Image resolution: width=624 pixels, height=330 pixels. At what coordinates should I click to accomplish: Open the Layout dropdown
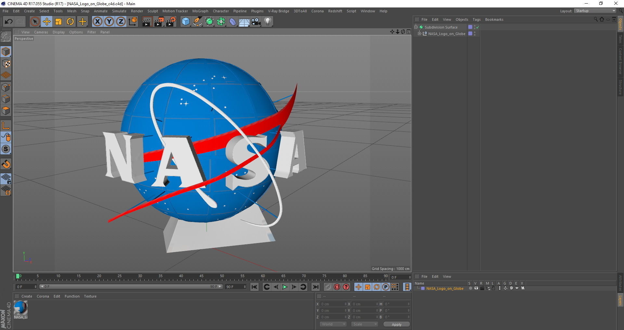(x=595, y=11)
